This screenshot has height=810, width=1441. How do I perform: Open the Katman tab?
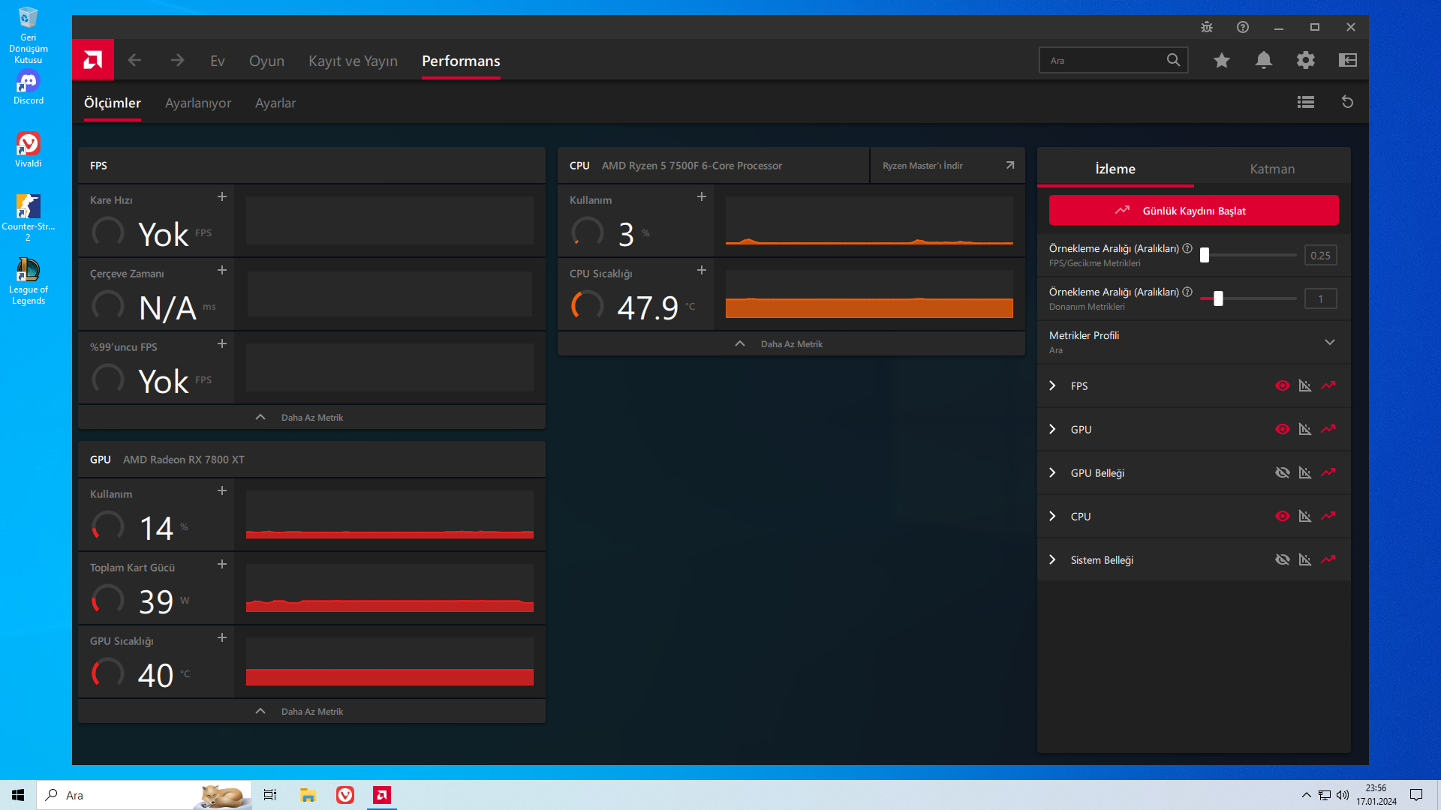[1272, 169]
